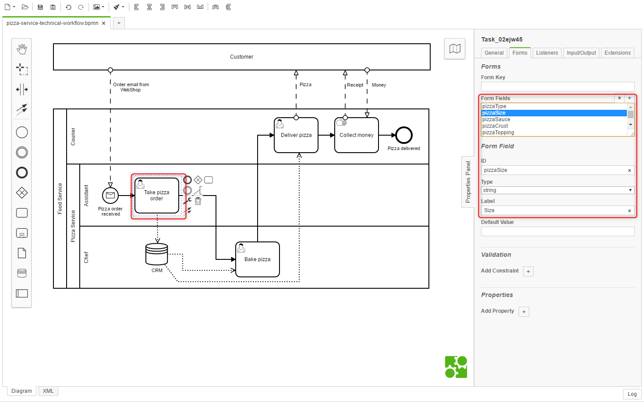The height and width of the screenshot is (402, 644).
Task: Toggle the minimap map icon
Action: (455, 49)
